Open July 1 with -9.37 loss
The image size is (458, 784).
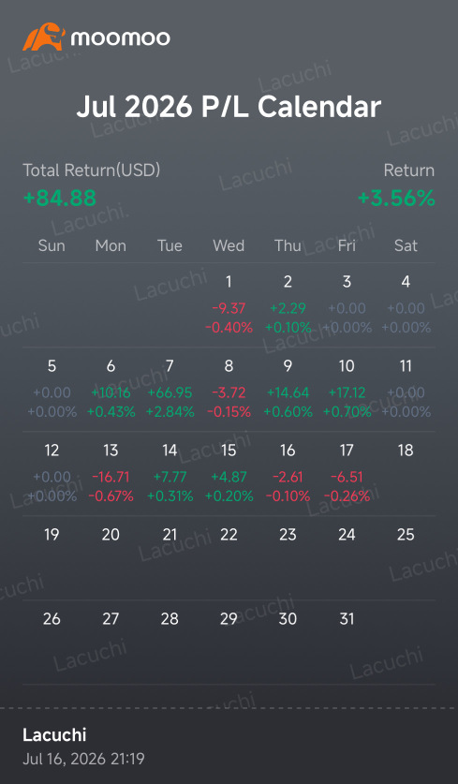point(229,304)
